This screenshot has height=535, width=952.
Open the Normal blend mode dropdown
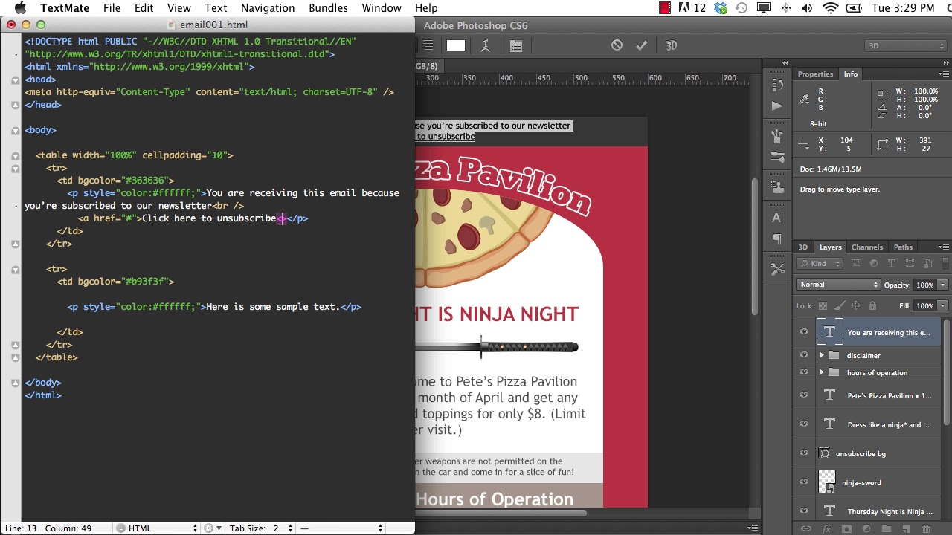pyautogui.click(x=838, y=285)
